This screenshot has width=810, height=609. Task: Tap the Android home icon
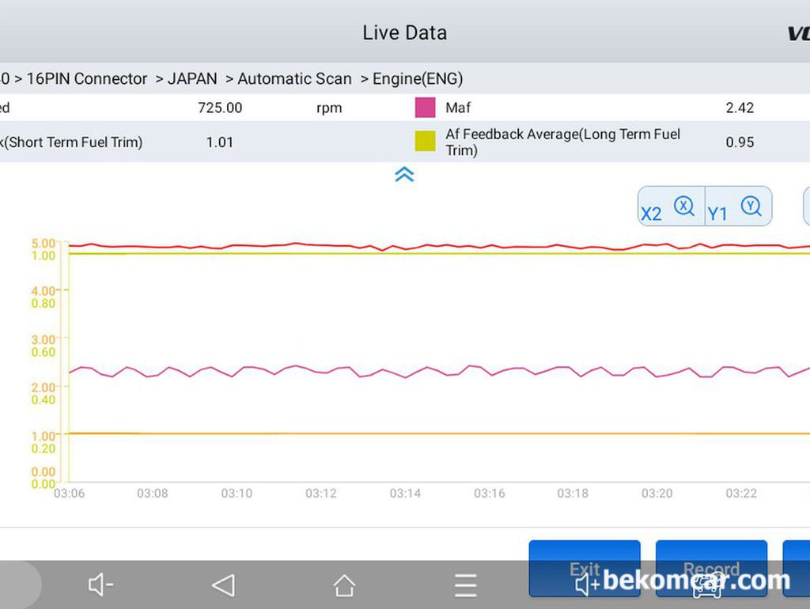click(344, 585)
